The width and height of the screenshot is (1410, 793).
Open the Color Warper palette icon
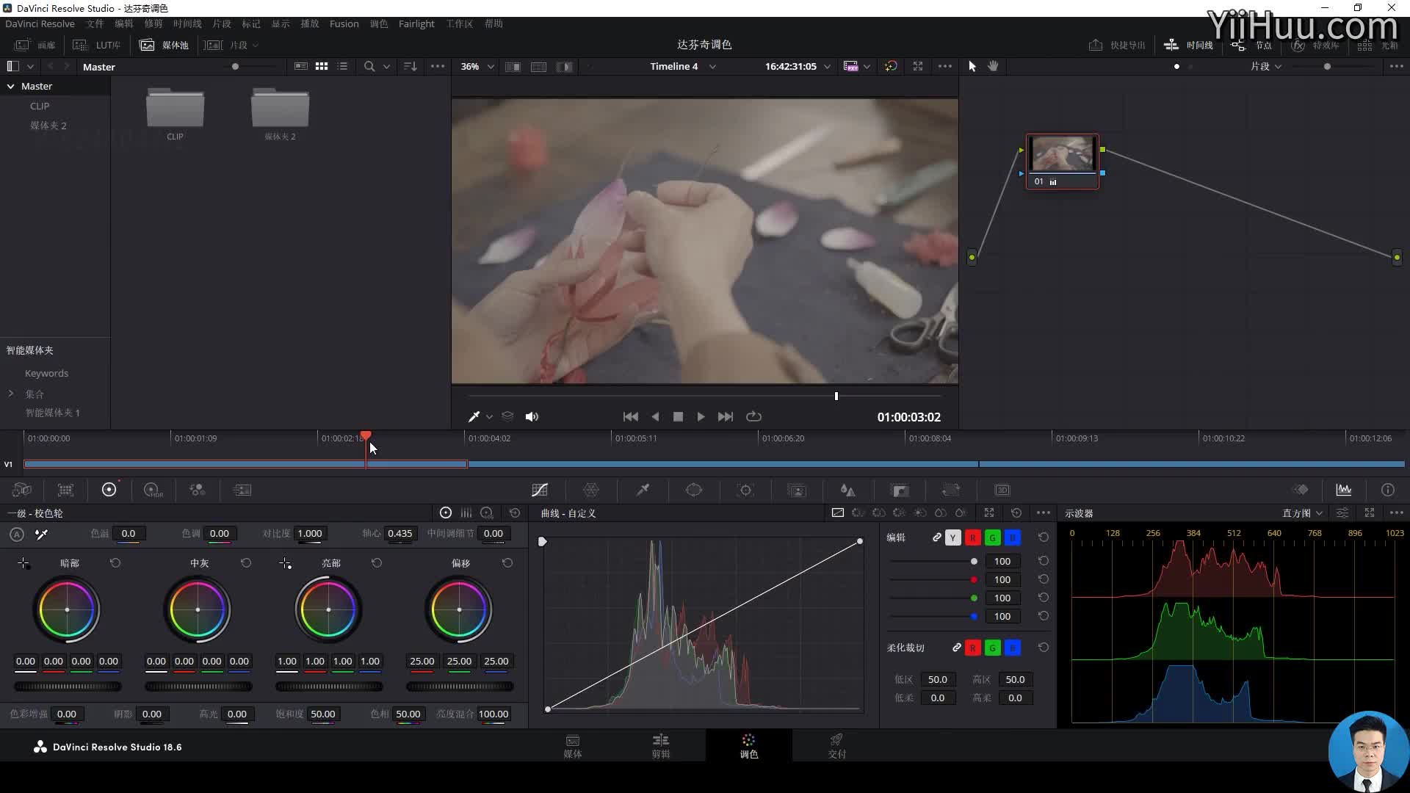coord(591,490)
